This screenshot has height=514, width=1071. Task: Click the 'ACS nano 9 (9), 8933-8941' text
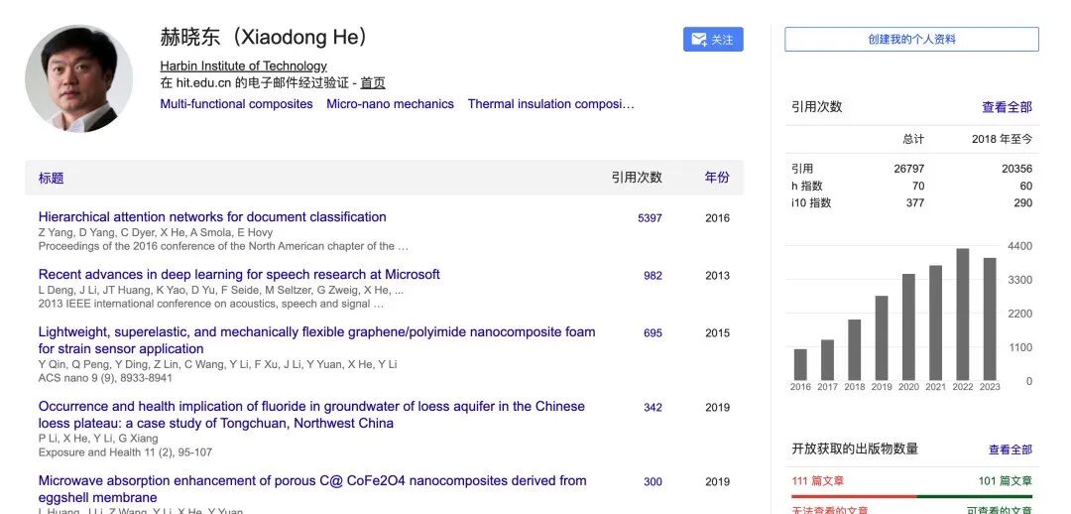pos(105,378)
